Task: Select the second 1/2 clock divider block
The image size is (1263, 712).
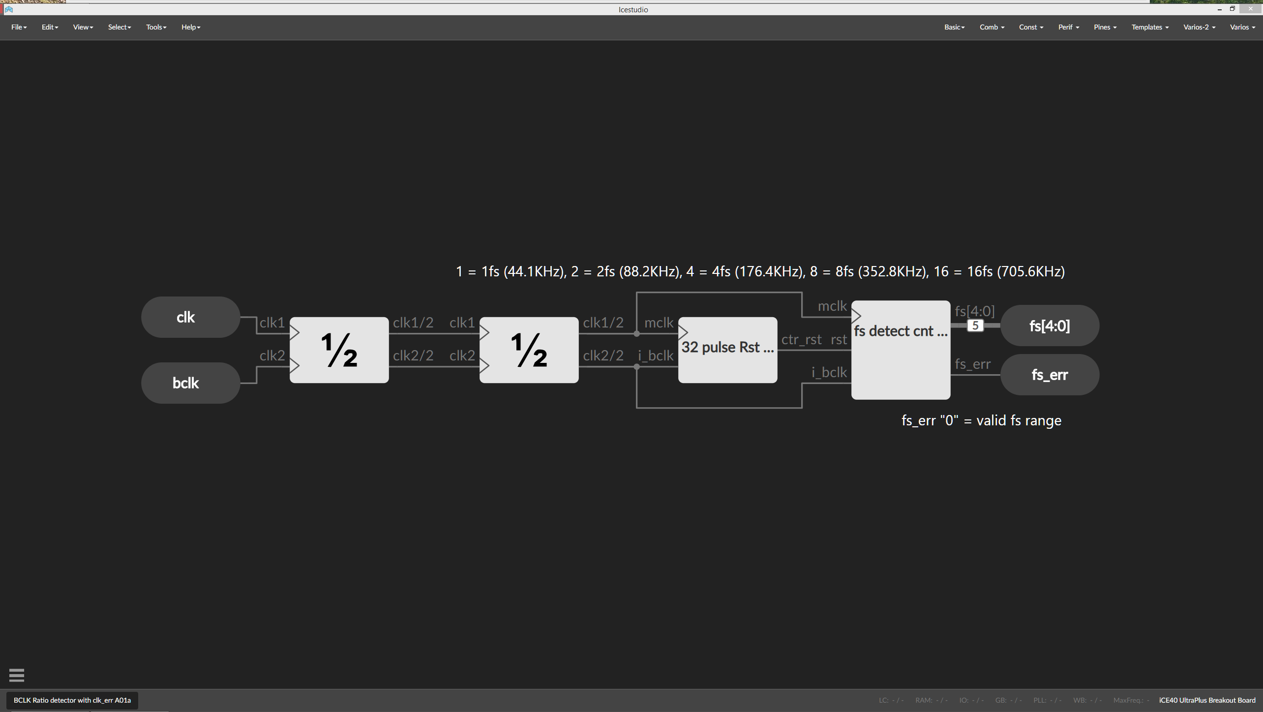Action: point(529,350)
